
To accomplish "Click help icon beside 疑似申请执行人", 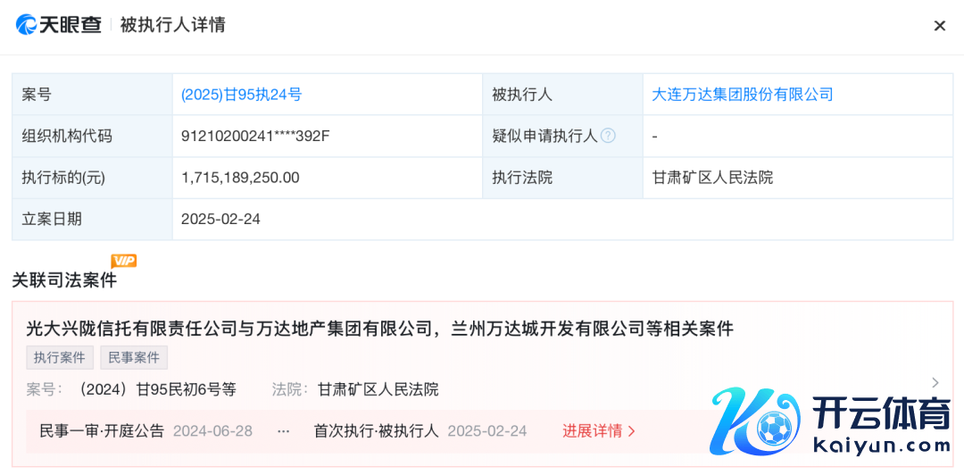I will (608, 136).
